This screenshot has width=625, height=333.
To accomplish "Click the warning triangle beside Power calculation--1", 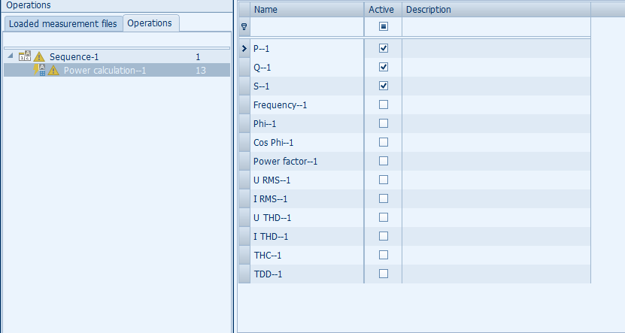I will click(x=53, y=71).
